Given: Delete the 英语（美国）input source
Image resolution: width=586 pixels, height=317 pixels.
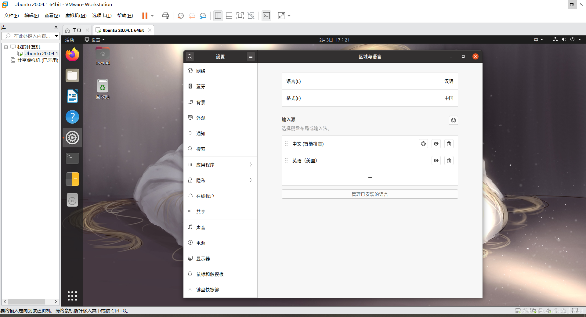Looking at the screenshot, I should pyautogui.click(x=449, y=160).
